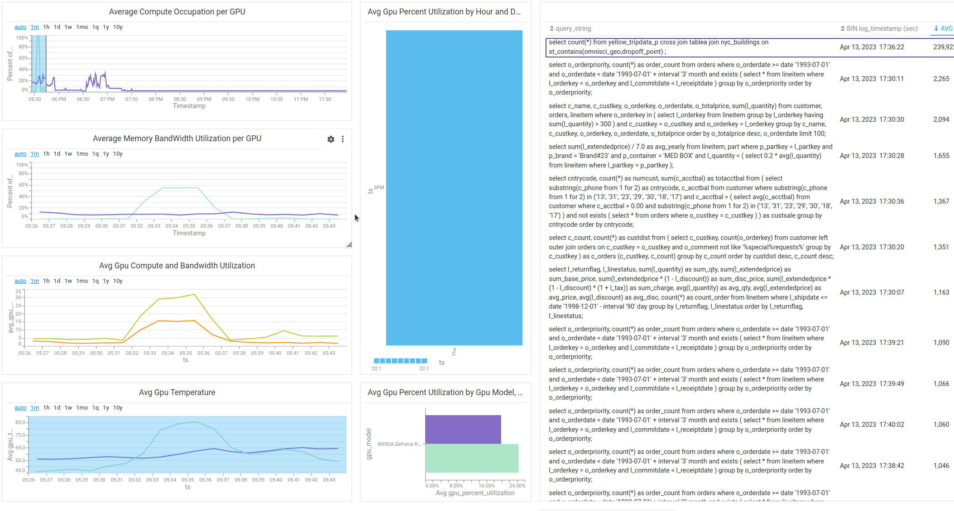Select query starting 'select c_count, count(*)'
This screenshot has height=511, width=954.
[690, 247]
